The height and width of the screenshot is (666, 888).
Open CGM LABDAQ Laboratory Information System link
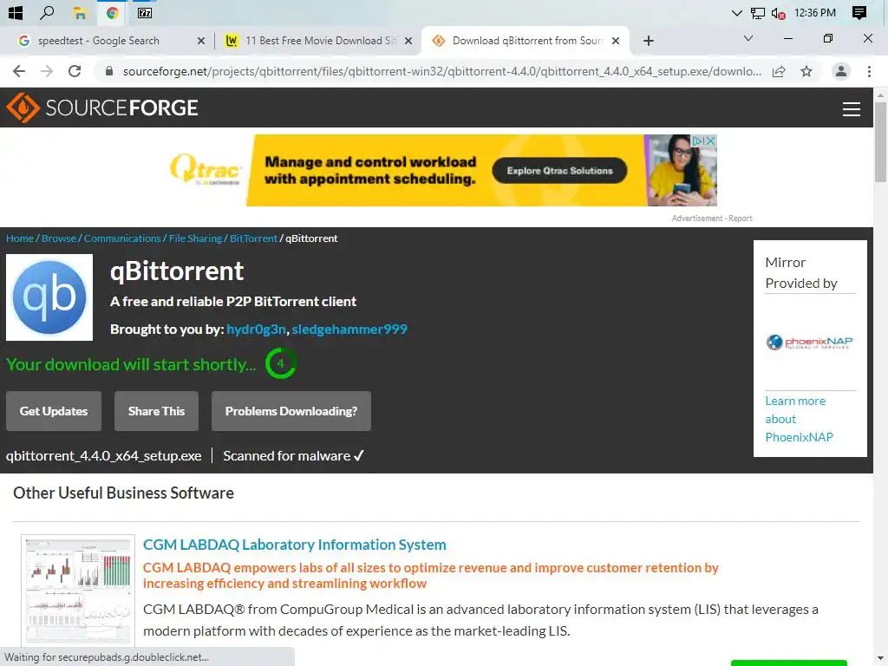(x=295, y=545)
